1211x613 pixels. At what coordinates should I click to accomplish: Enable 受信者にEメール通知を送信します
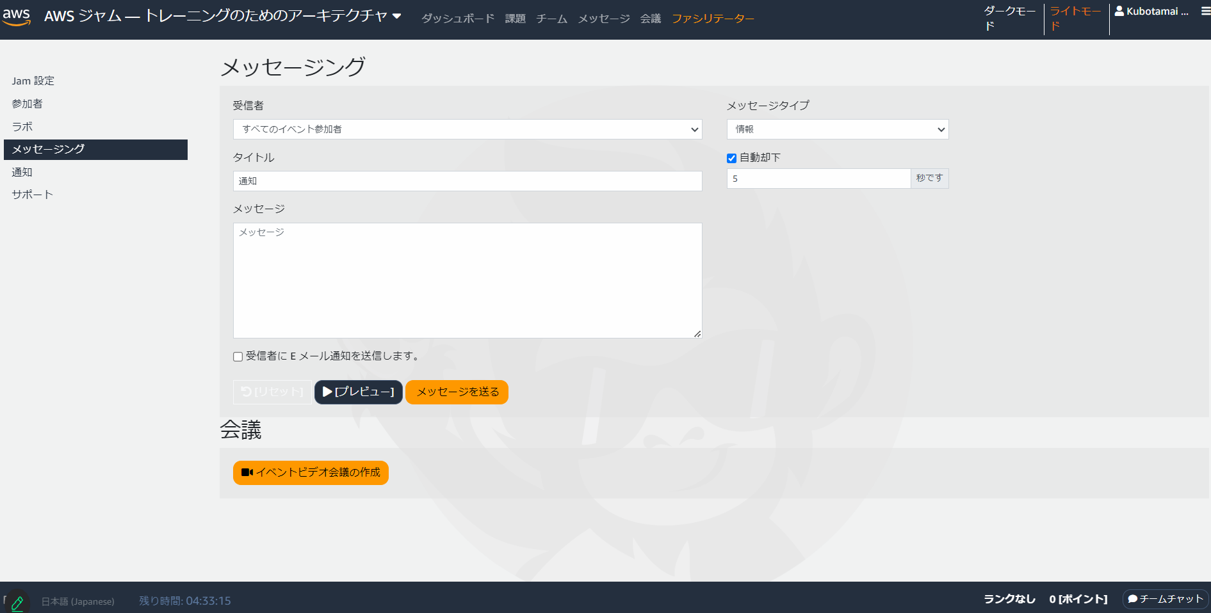pyautogui.click(x=238, y=356)
